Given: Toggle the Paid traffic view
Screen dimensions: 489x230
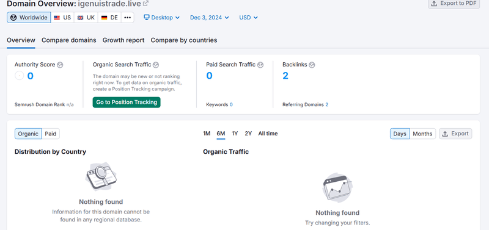Looking at the screenshot, I should click(x=51, y=134).
